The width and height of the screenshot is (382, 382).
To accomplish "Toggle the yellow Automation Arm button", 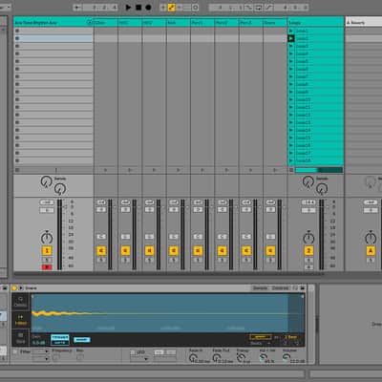I will (172, 8).
